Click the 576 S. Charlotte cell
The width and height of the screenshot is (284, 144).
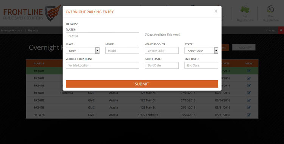(148, 115)
